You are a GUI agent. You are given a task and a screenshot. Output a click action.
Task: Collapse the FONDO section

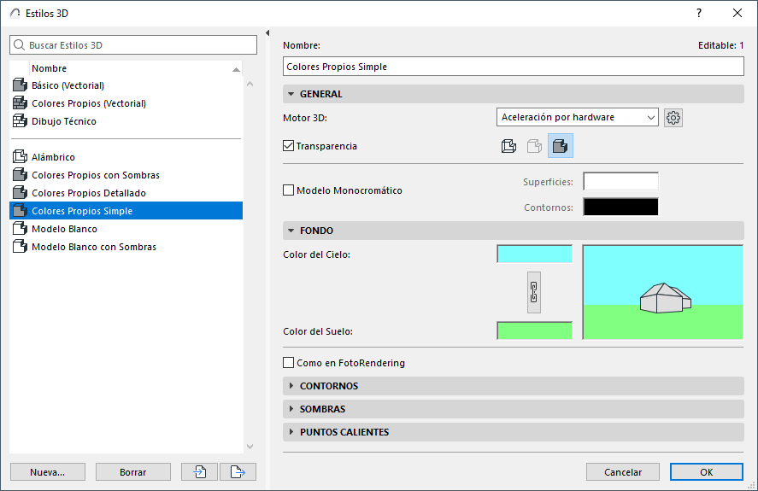tap(291, 231)
